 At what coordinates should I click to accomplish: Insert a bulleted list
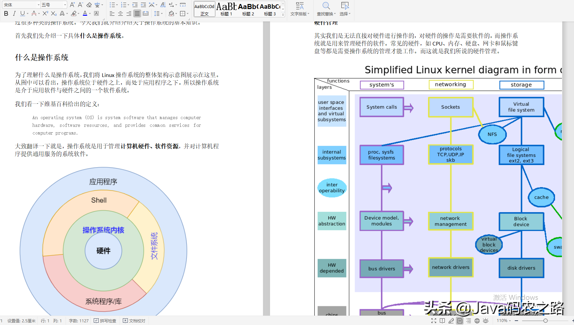coord(112,5)
